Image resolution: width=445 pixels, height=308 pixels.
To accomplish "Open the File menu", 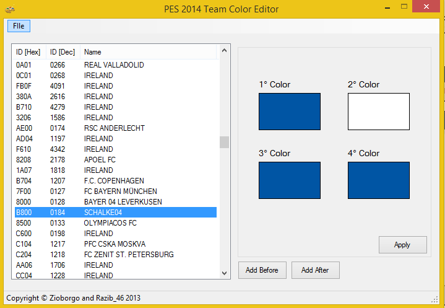I will pos(19,26).
